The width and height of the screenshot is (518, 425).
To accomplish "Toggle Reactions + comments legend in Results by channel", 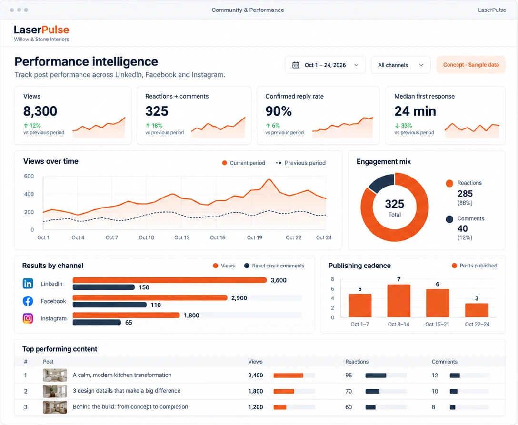I will pos(274,266).
